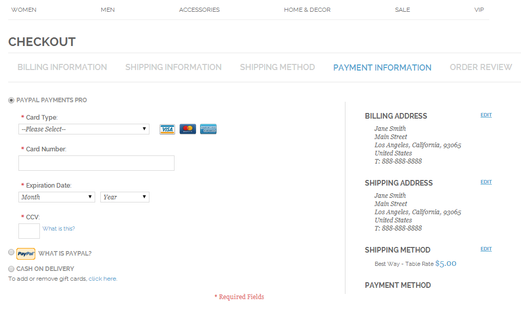Open the WOMEN navigation menu
Screen dimensions: 521x318
tap(24, 9)
